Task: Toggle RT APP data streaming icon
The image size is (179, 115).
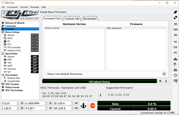Action: [x=175, y=70]
